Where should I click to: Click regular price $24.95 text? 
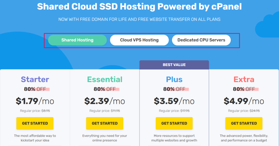[244, 111]
